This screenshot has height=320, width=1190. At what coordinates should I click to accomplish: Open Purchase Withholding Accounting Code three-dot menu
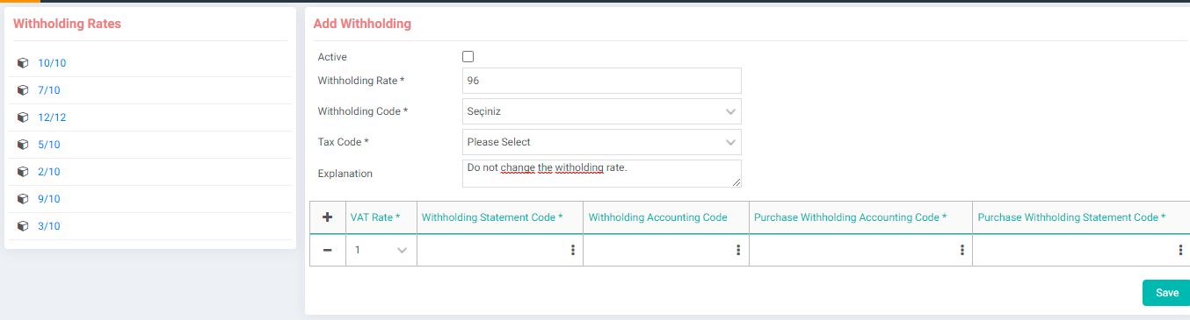[x=962, y=250]
